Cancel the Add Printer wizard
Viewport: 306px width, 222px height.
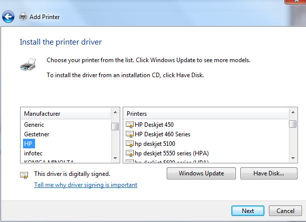285,211
